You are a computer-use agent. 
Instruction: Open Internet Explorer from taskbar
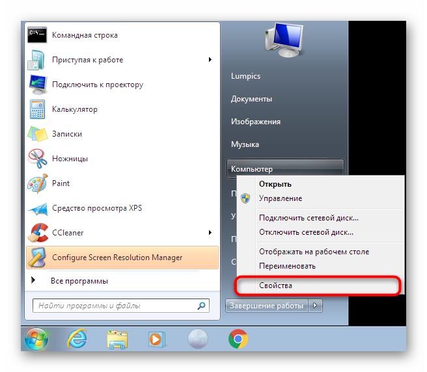click(77, 339)
